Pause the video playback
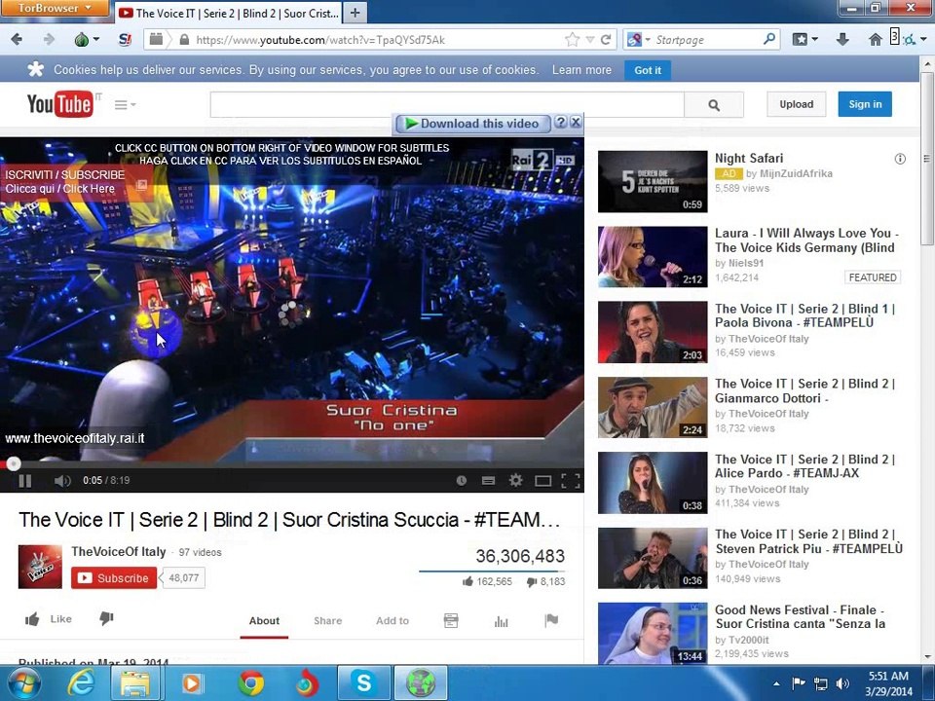This screenshot has height=701, width=935. point(25,480)
